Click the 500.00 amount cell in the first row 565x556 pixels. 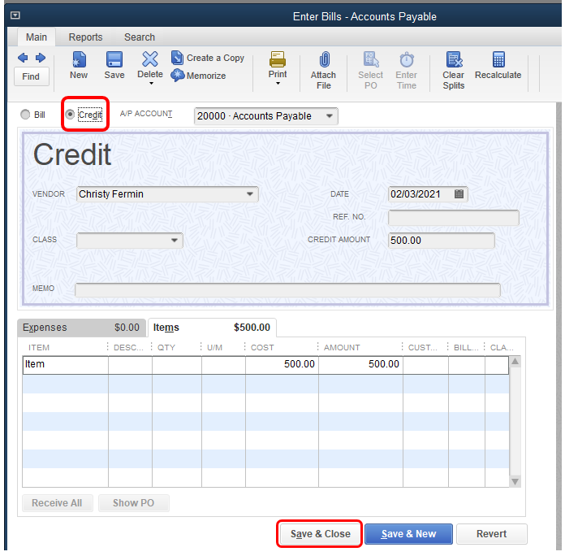click(360, 364)
